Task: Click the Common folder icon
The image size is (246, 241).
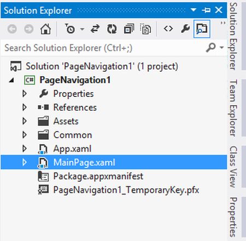Action: coord(43,135)
